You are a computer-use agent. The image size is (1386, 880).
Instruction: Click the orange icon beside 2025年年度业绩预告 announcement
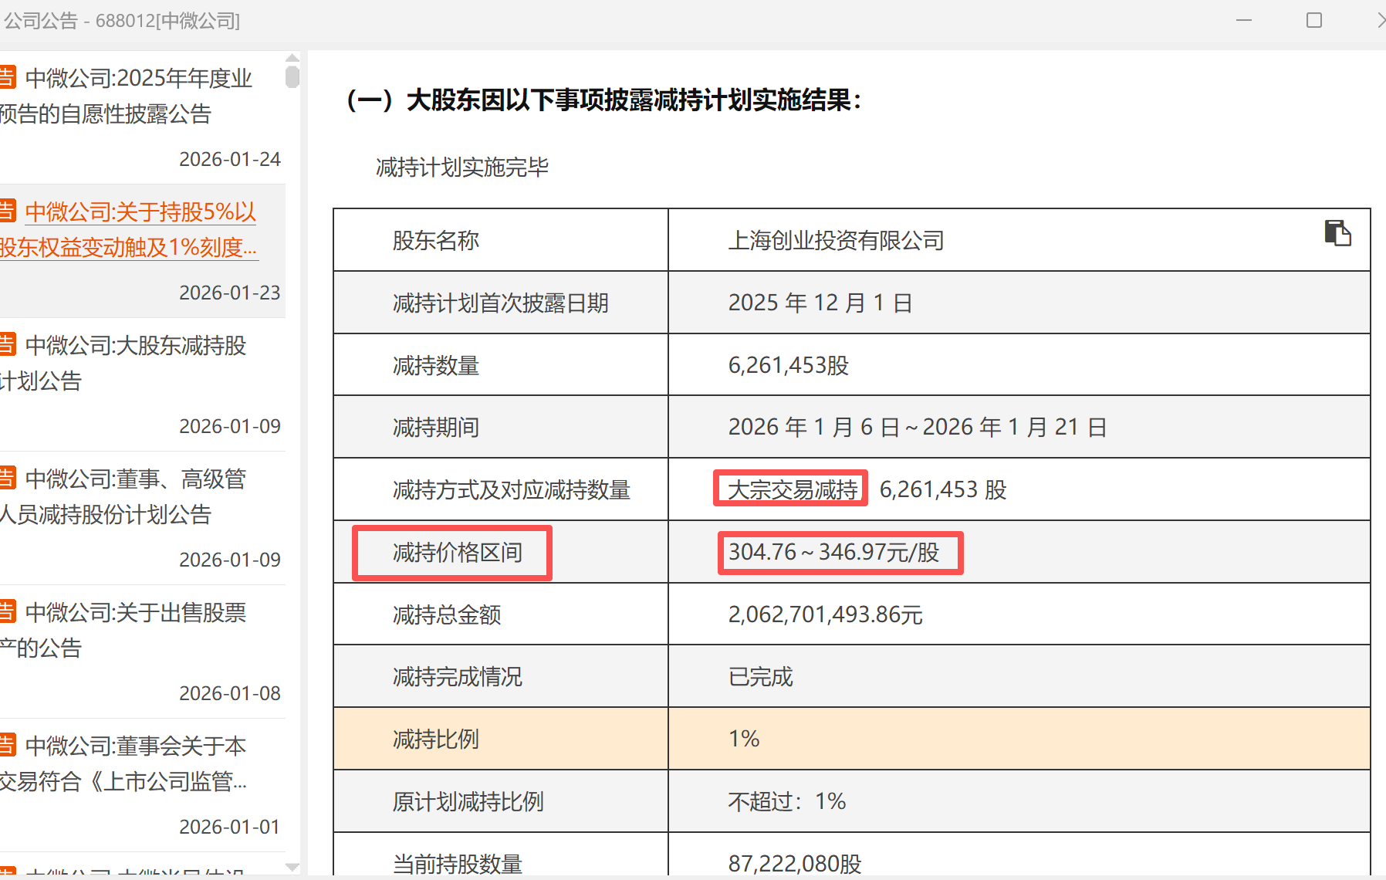point(7,77)
